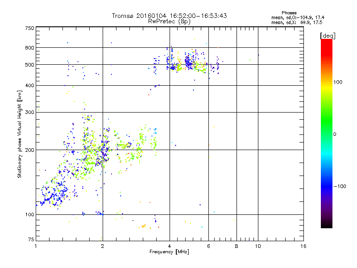Click the '8' frequency tick label
This screenshot has height=268, width=357.
pos(237,246)
